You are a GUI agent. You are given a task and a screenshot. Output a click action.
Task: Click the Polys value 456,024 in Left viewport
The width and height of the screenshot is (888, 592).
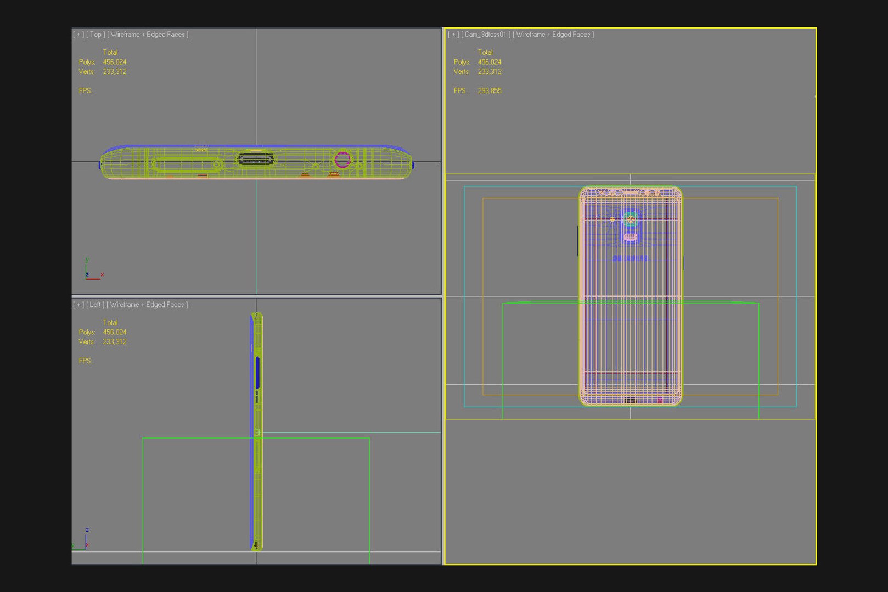(x=115, y=332)
